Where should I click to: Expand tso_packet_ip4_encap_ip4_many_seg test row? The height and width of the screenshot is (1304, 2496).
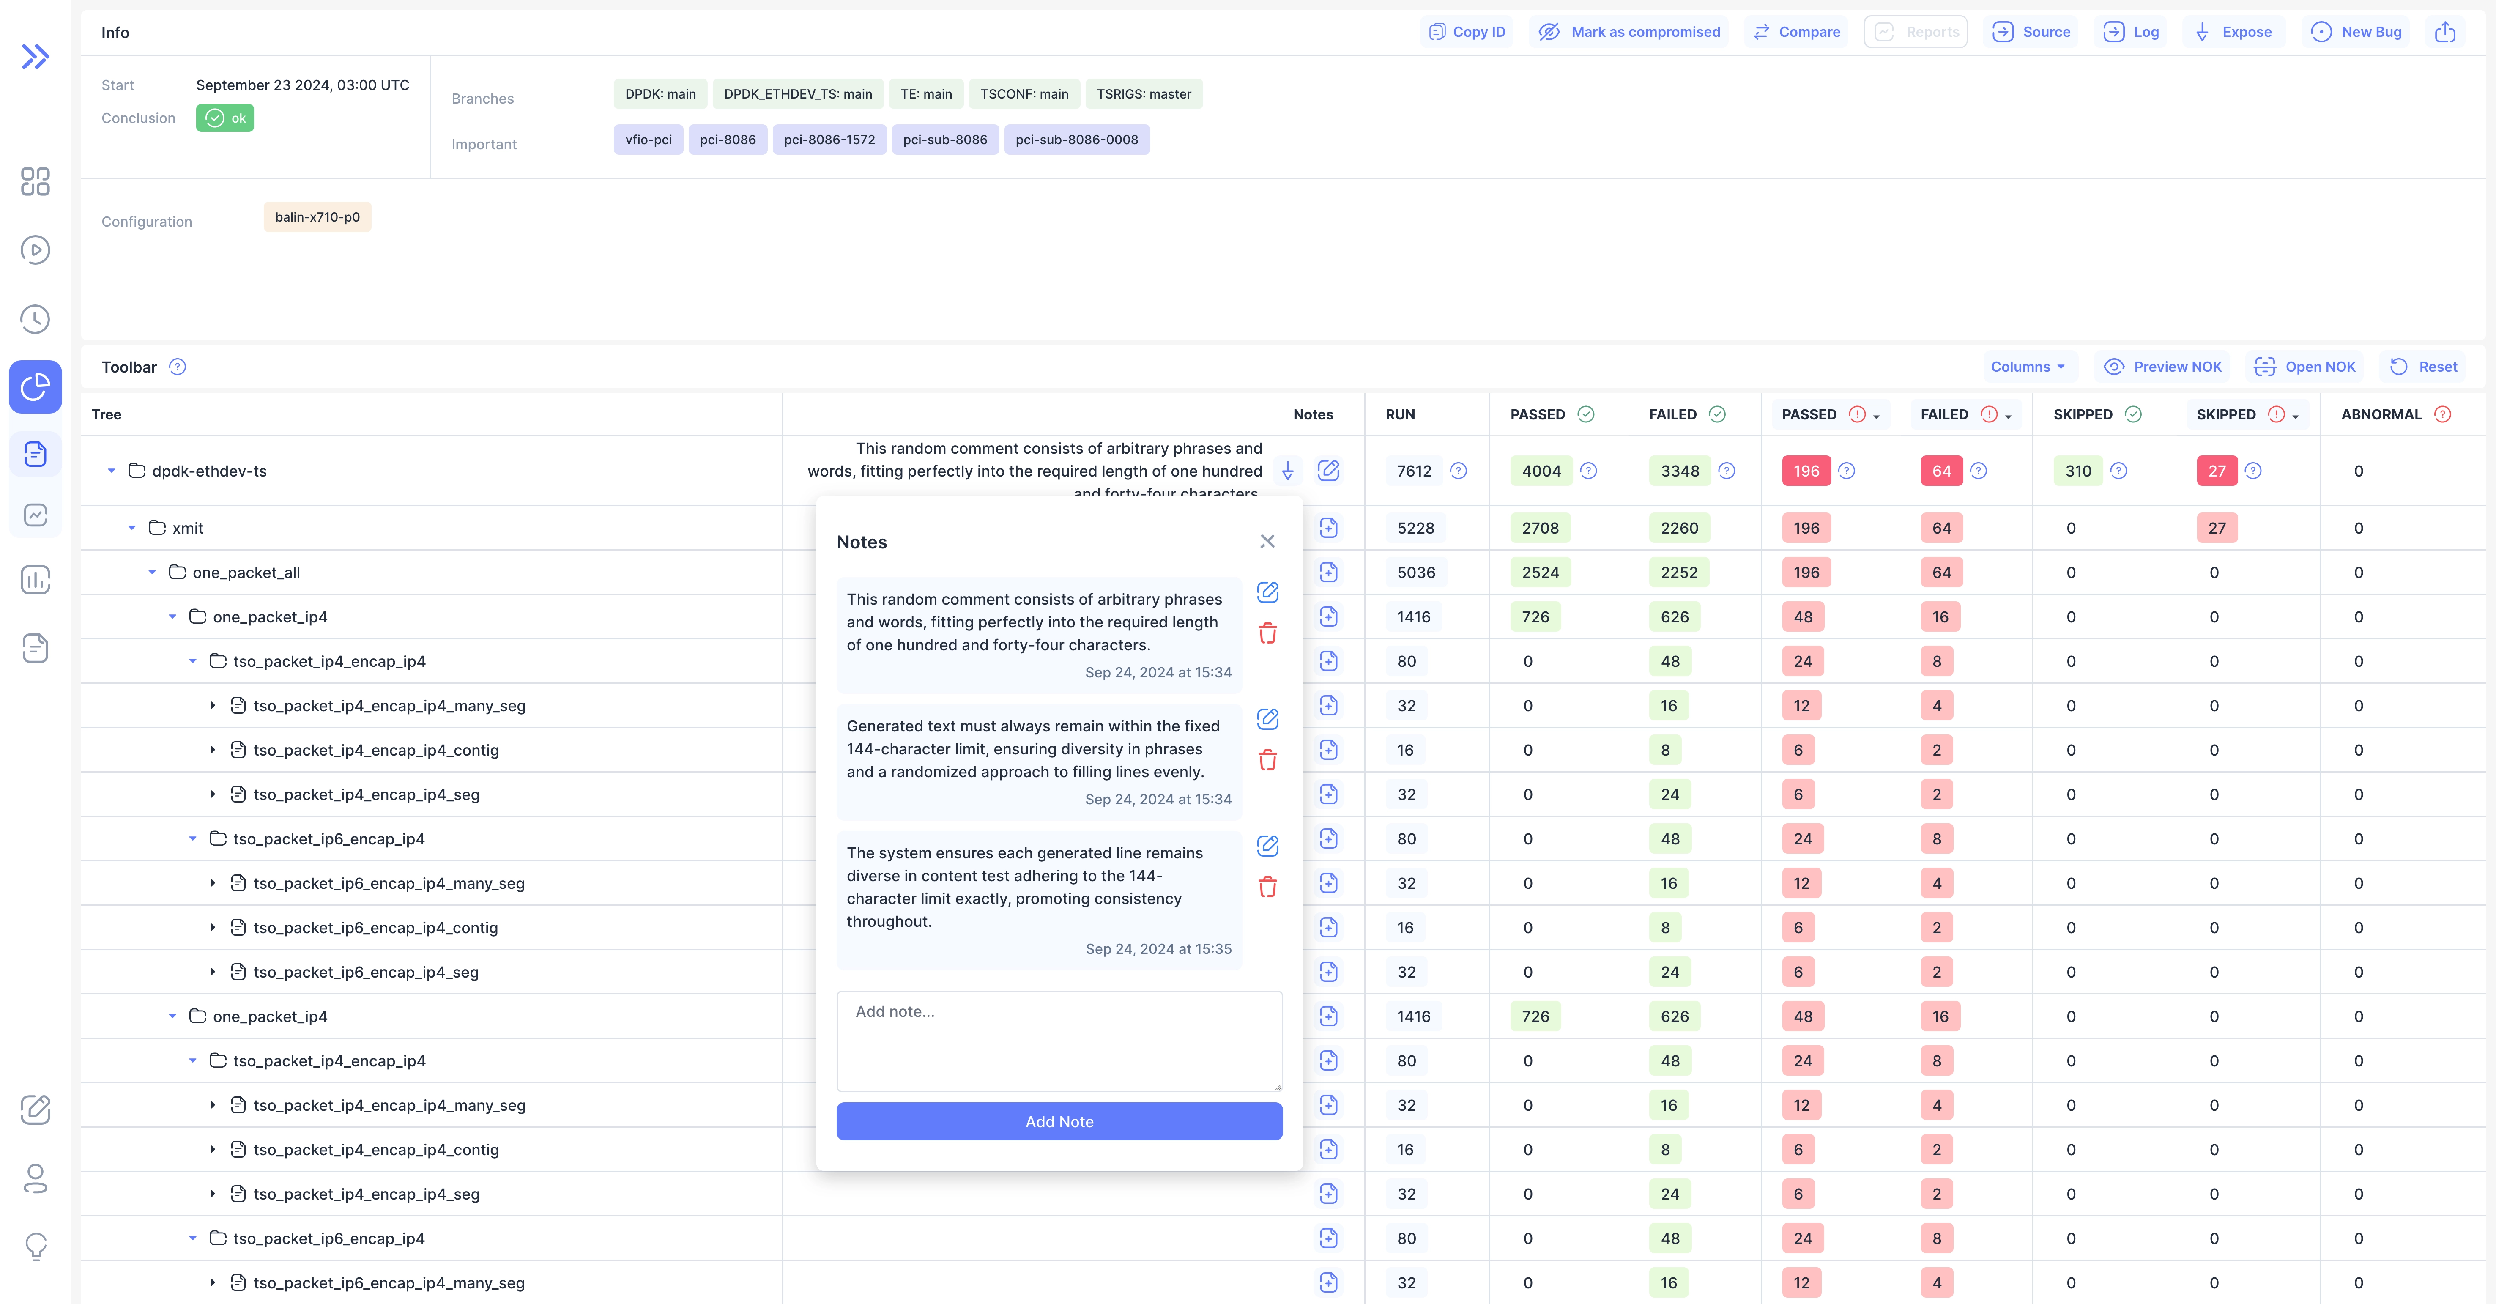click(213, 705)
